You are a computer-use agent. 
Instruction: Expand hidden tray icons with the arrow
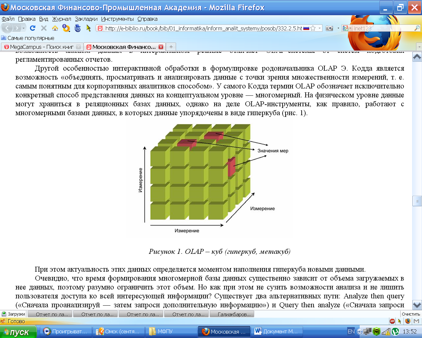tap(360, 332)
